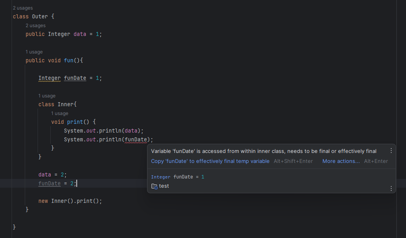Click '1 usage' hint above print method
Screen dimensions: 406x238
click(60, 113)
